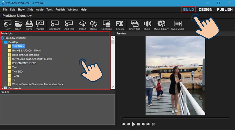Select the THU BÉO folder
The height and width of the screenshot is (130, 235).
tap(17, 72)
